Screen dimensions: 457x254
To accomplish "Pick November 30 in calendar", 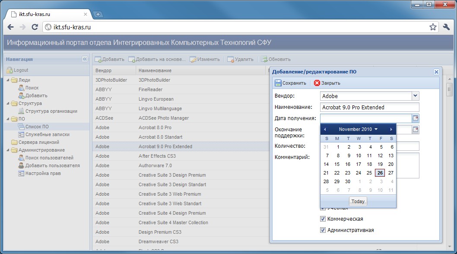I will point(348,181).
